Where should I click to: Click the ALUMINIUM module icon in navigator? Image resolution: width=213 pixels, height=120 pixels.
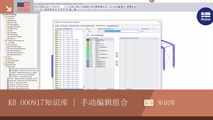[10, 71]
